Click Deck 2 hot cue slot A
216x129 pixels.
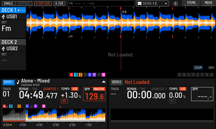179,75
